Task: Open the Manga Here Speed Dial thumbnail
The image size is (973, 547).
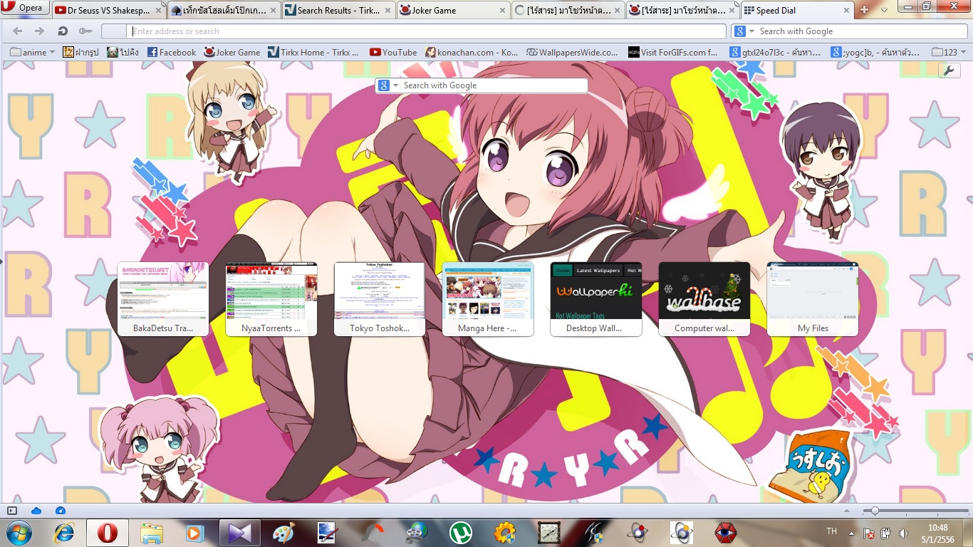Action: 488,299
